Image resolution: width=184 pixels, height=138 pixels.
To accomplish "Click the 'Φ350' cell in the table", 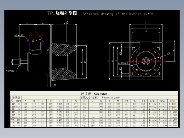I will [59, 112].
